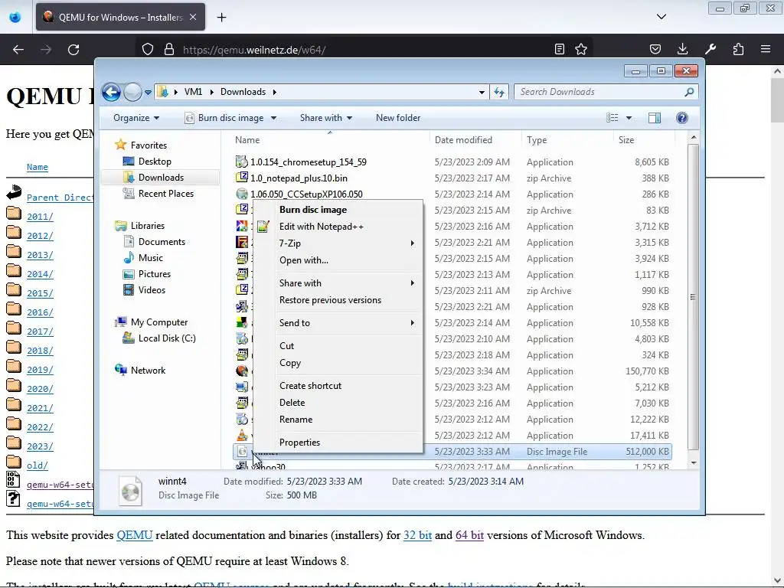This screenshot has width=784, height=588.
Task: Open the 2023/ directory link
Action: pos(40,446)
